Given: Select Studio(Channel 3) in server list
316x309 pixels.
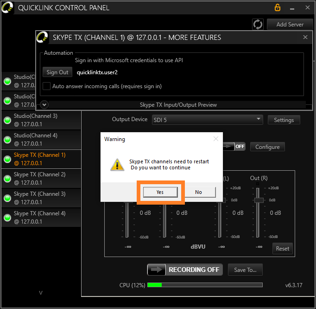Looking at the screenshot, I should click(x=41, y=120).
